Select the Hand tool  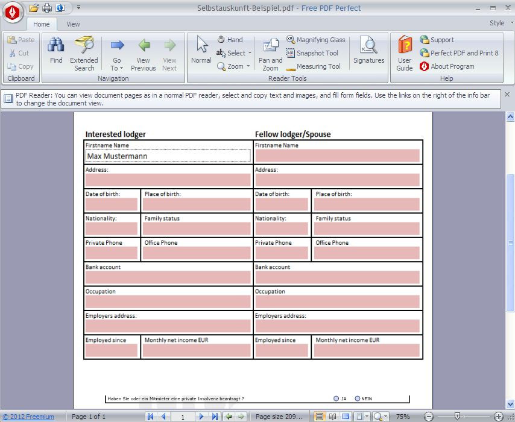point(230,40)
